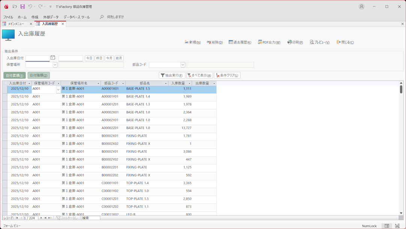406x229 pixels.
Task: Open the calendar date picker for 入出庫日付
Action: click(53, 58)
